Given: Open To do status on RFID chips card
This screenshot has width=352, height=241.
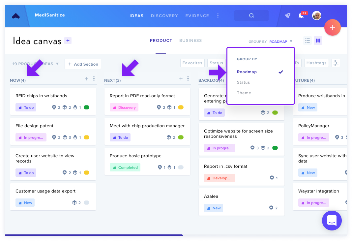Looking at the screenshot, I should tap(26, 107).
